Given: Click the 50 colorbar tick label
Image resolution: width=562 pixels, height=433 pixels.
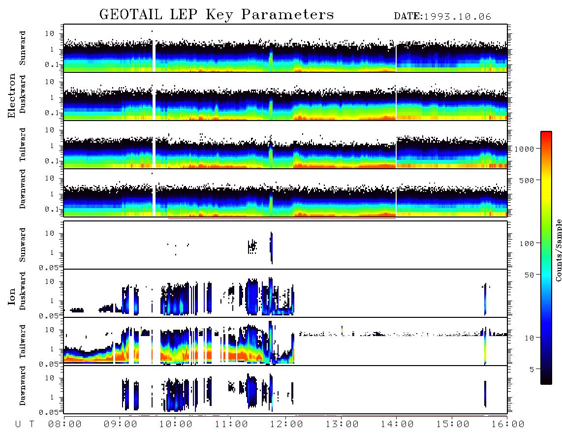Looking at the screenshot, I should [529, 275].
